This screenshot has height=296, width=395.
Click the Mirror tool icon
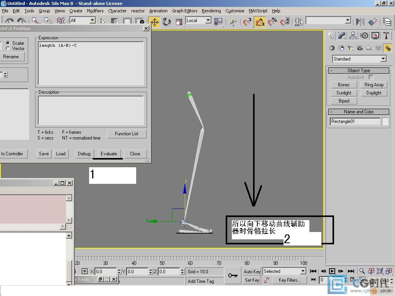tap(360, 22)
